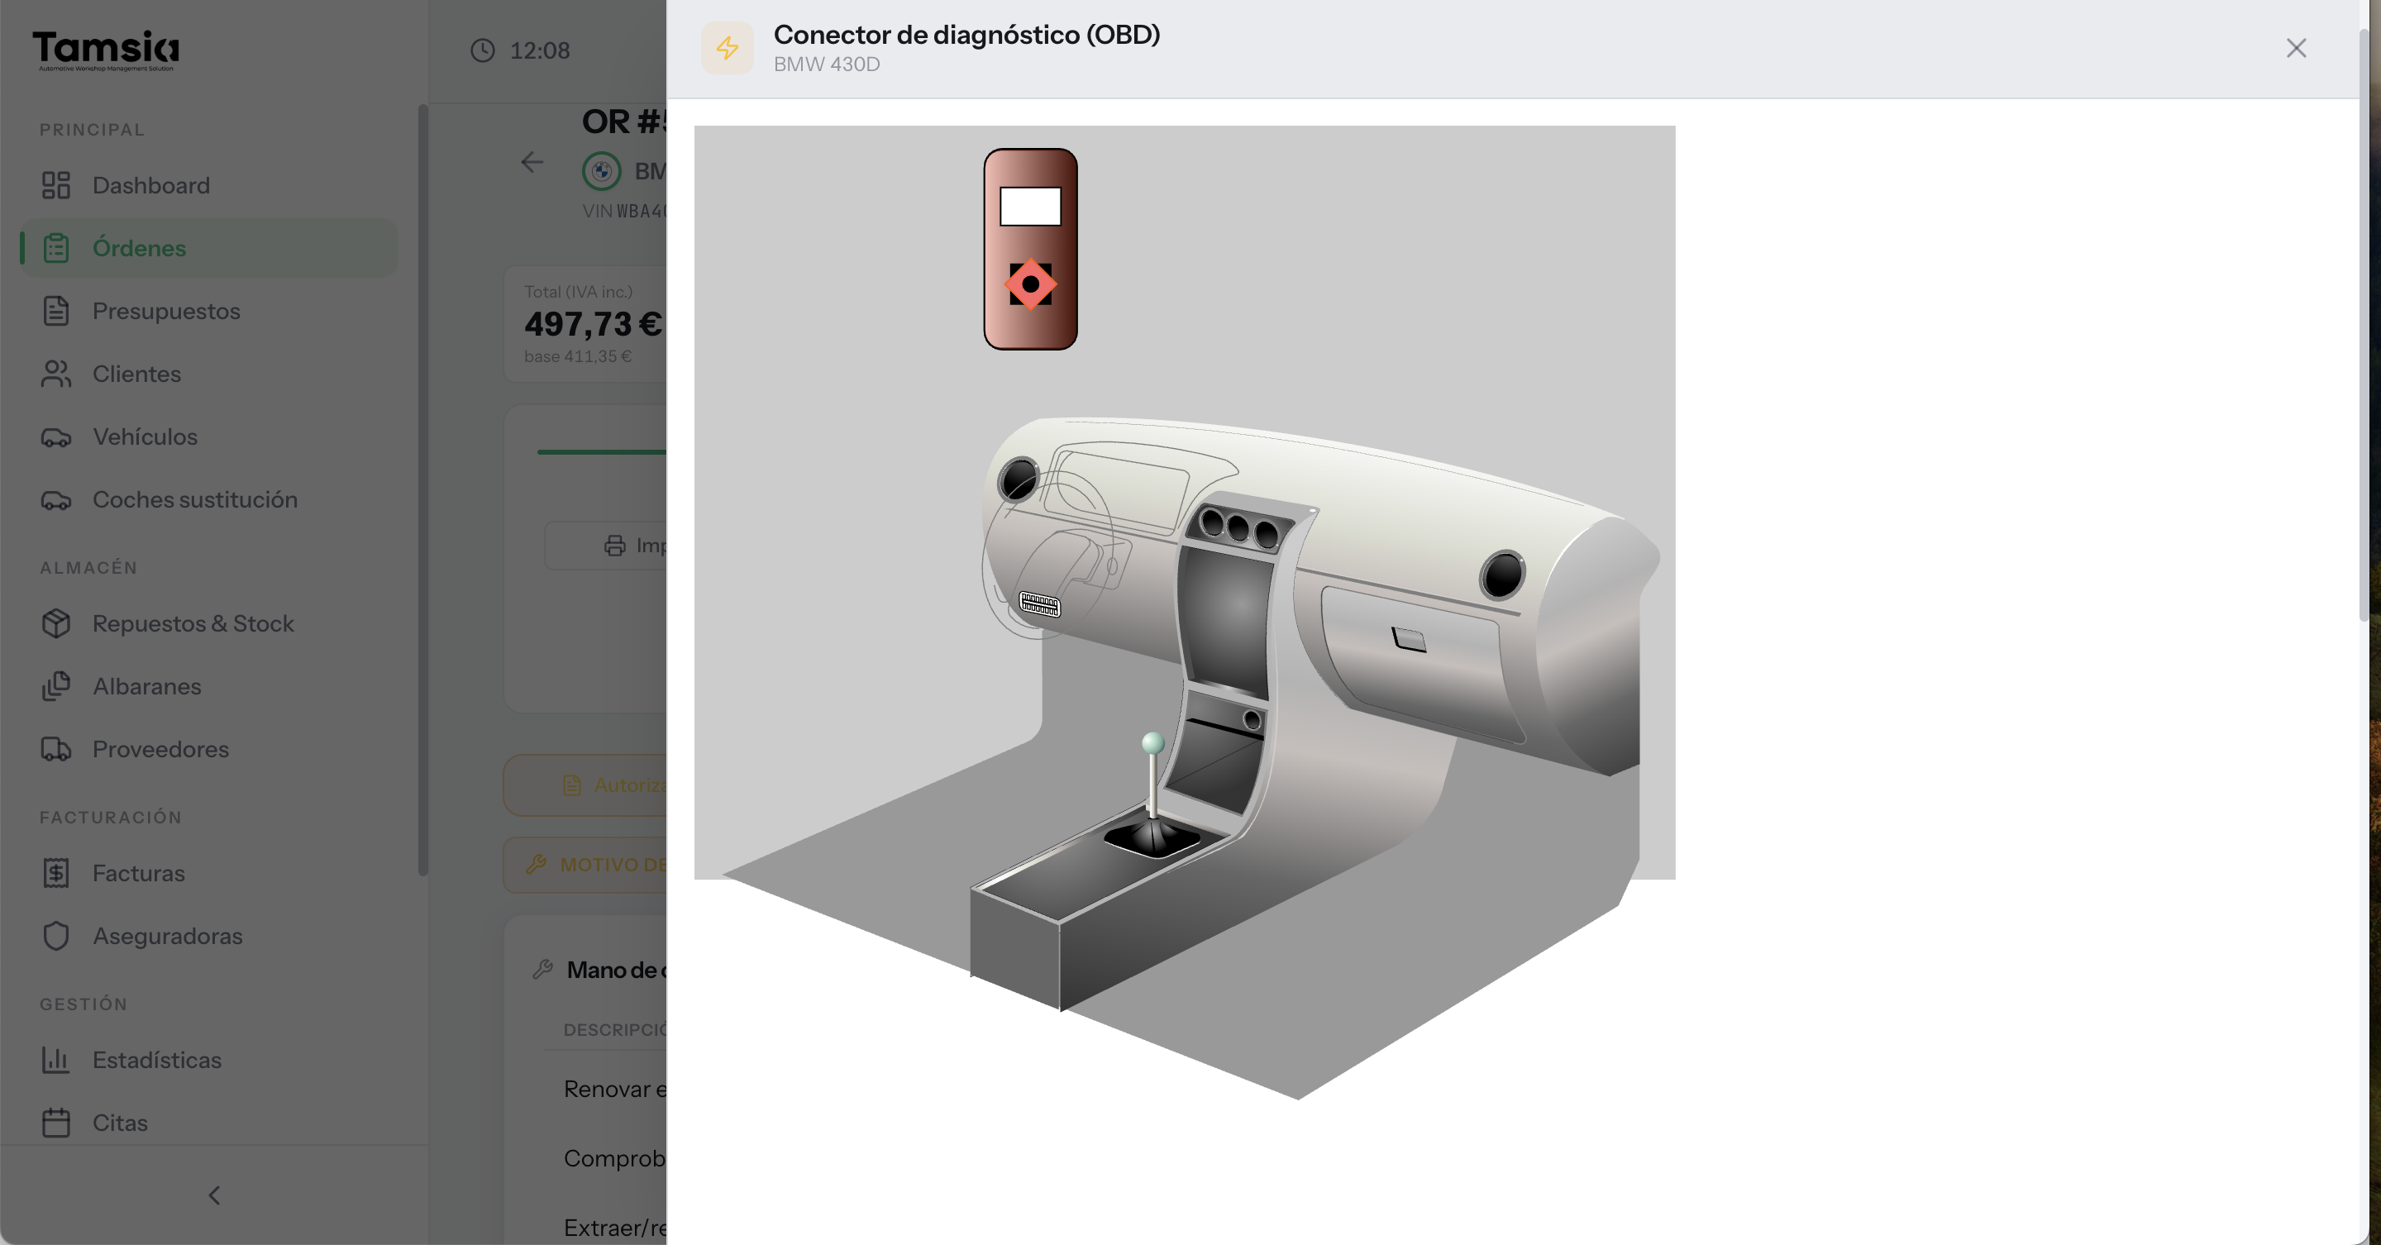Click the Citas calendar icon

[x=55, y=1123]
